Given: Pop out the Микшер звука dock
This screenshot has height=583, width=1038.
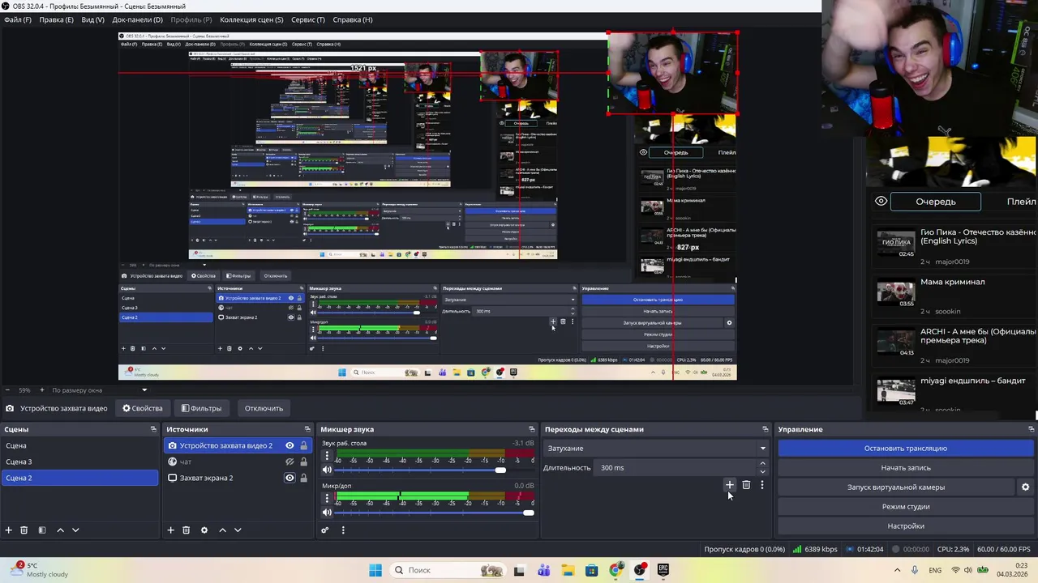Looking at the screenshot, I should pyautogui.click(x=532, y=429).
